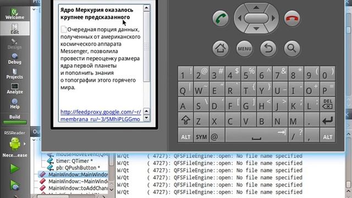This screenshot has width=352, height=198.
Task: Click the article vertical scrollbar thumb
Action: 146,46
